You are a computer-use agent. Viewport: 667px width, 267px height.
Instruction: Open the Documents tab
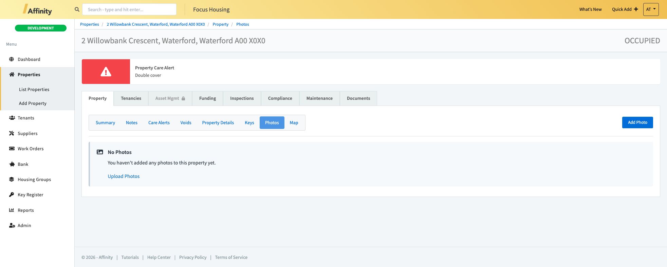[358, 98]
